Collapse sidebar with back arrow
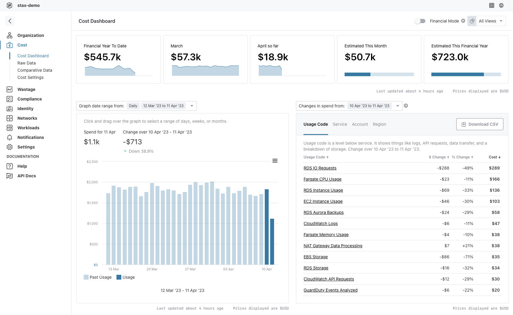The image size is (513, 315). pos(10,21)
